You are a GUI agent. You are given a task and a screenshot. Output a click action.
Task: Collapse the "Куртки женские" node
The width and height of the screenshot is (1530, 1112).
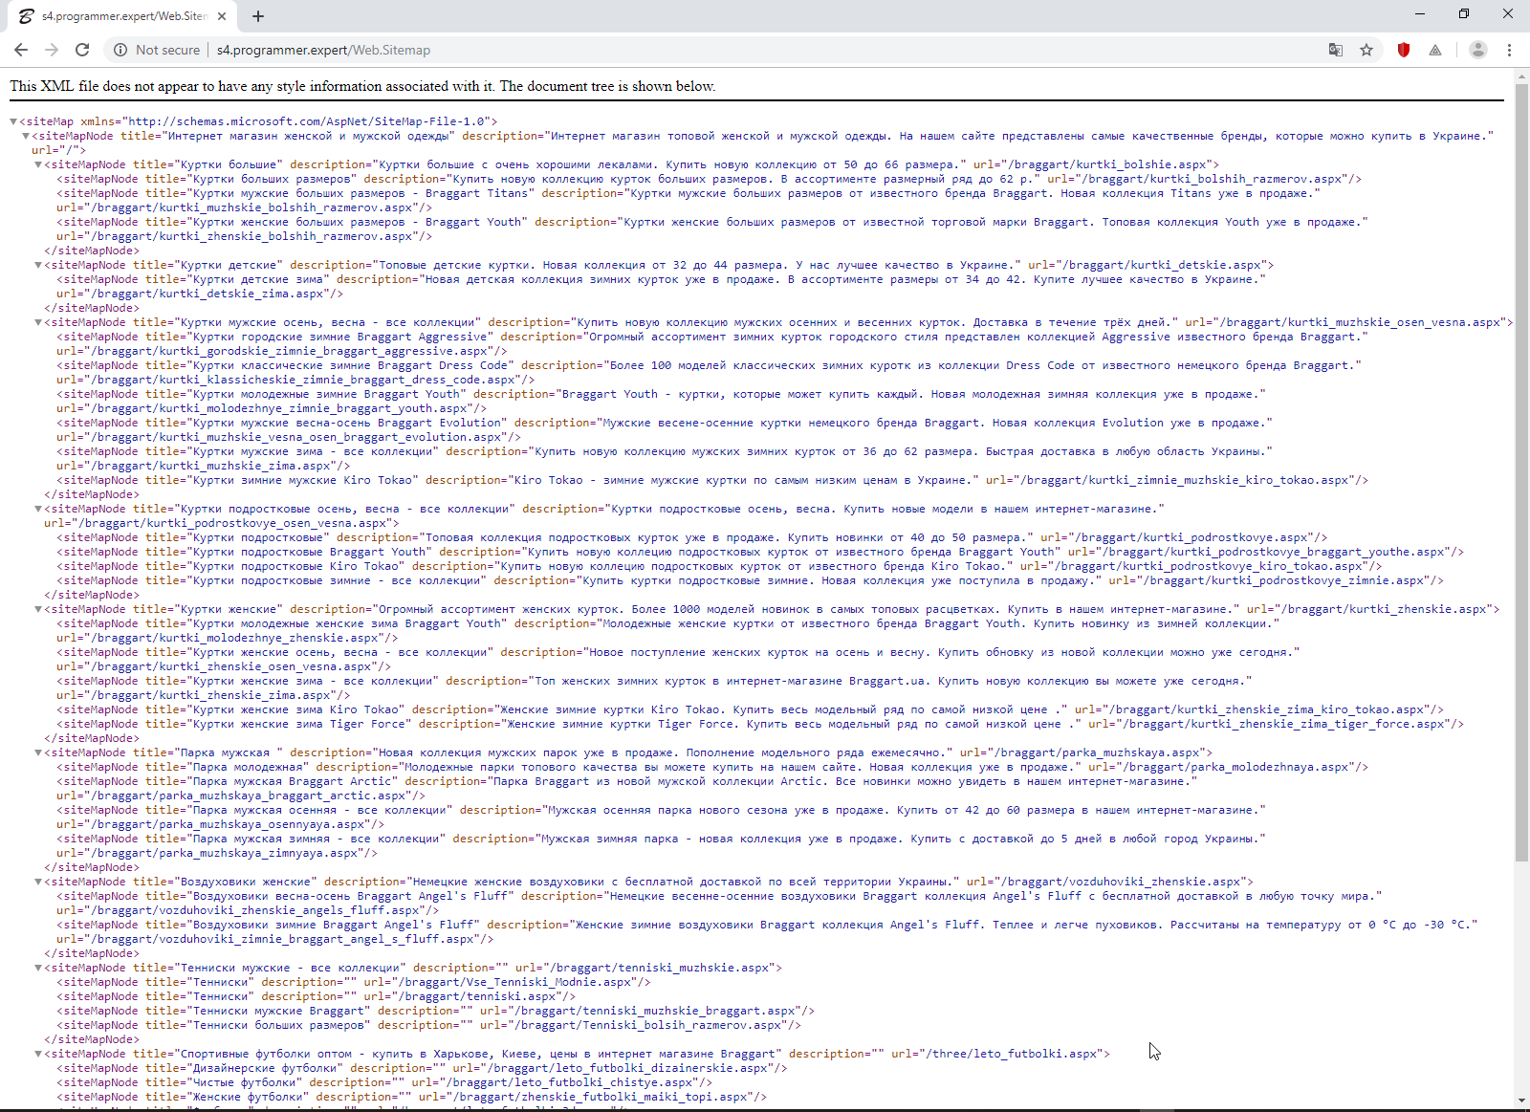pyautogui.click(x=38, y=609)
